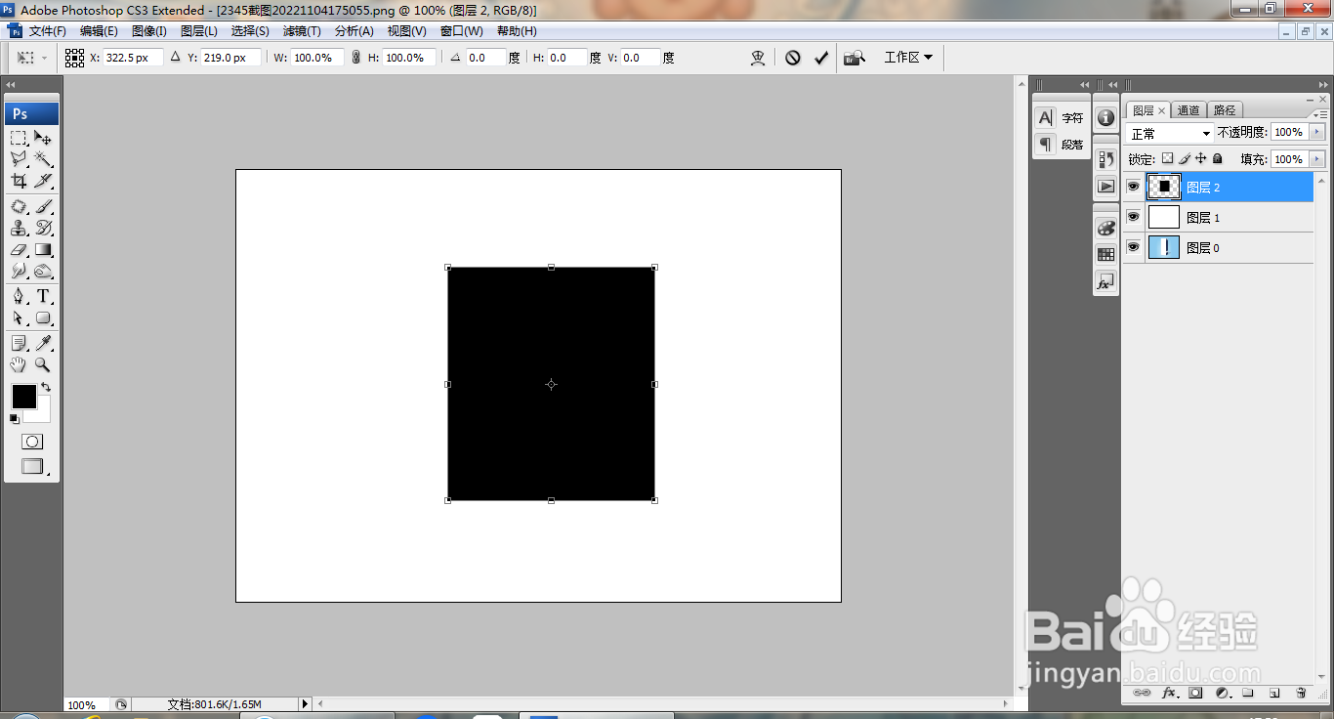Select the Brush tool
1334x719 pixels.
[x=43, y=206]
